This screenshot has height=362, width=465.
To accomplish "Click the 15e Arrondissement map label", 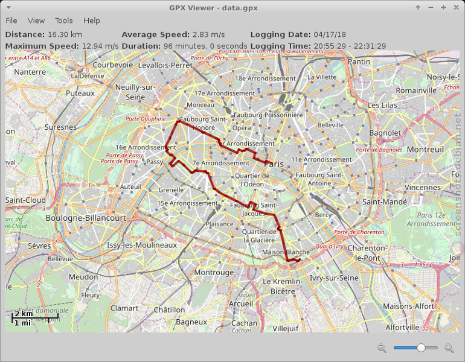I will pos(187,203).
